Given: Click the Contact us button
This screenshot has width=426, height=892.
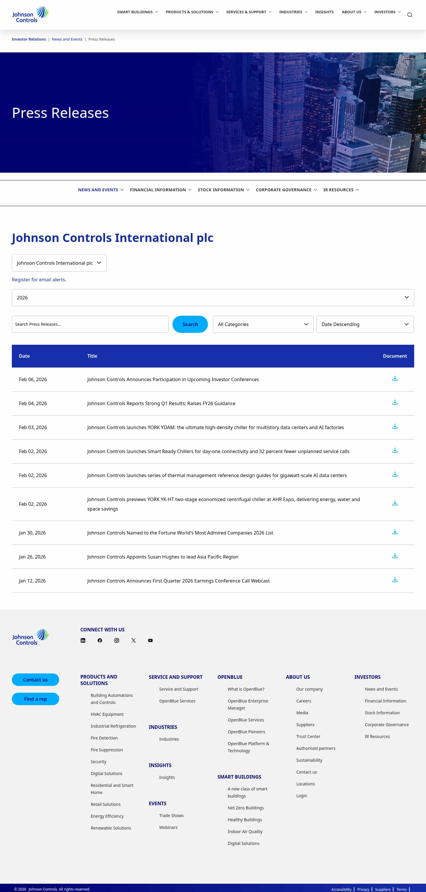Looking at the screenshot, I should (35, 679).
